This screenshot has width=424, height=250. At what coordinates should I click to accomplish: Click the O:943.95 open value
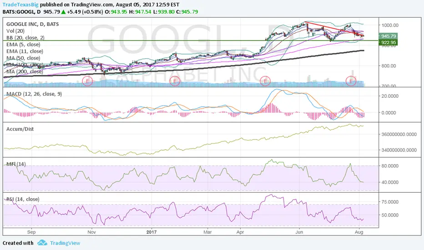click(116, 12)
